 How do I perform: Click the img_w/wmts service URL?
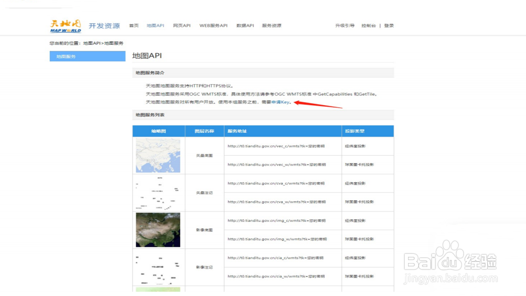point(277,239)
